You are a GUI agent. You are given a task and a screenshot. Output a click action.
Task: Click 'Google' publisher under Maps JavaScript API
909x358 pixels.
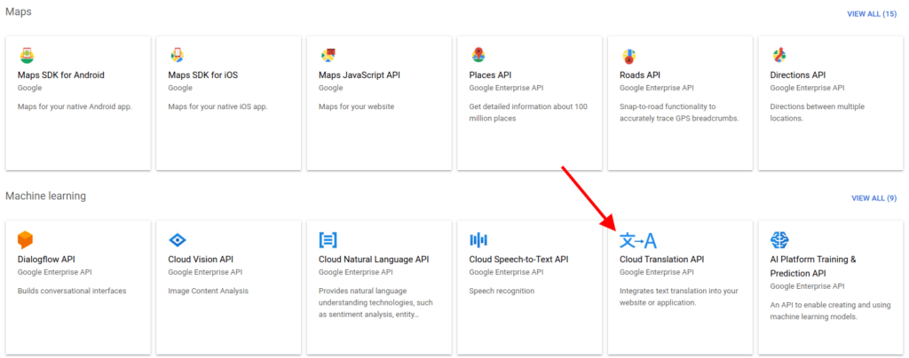(x=330, y=88)
